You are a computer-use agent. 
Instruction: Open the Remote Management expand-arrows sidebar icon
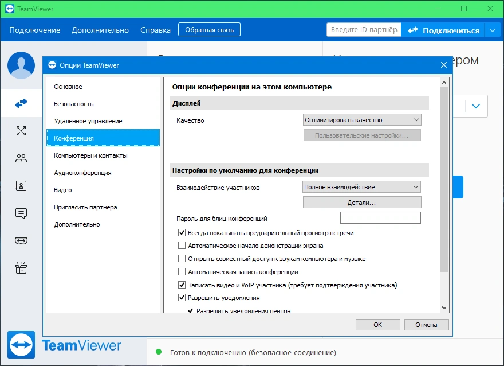pyautogui.click(x=21, y=131)
